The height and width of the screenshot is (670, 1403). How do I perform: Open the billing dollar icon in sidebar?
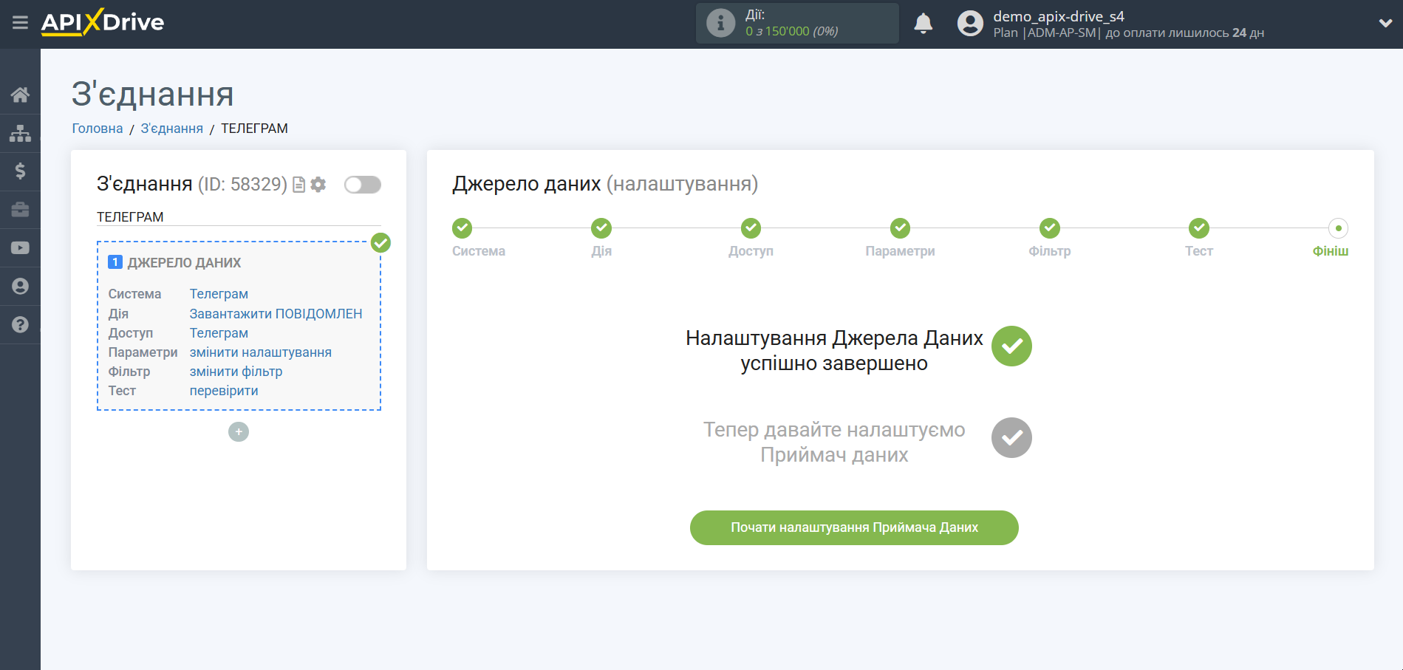pos(20,171)
